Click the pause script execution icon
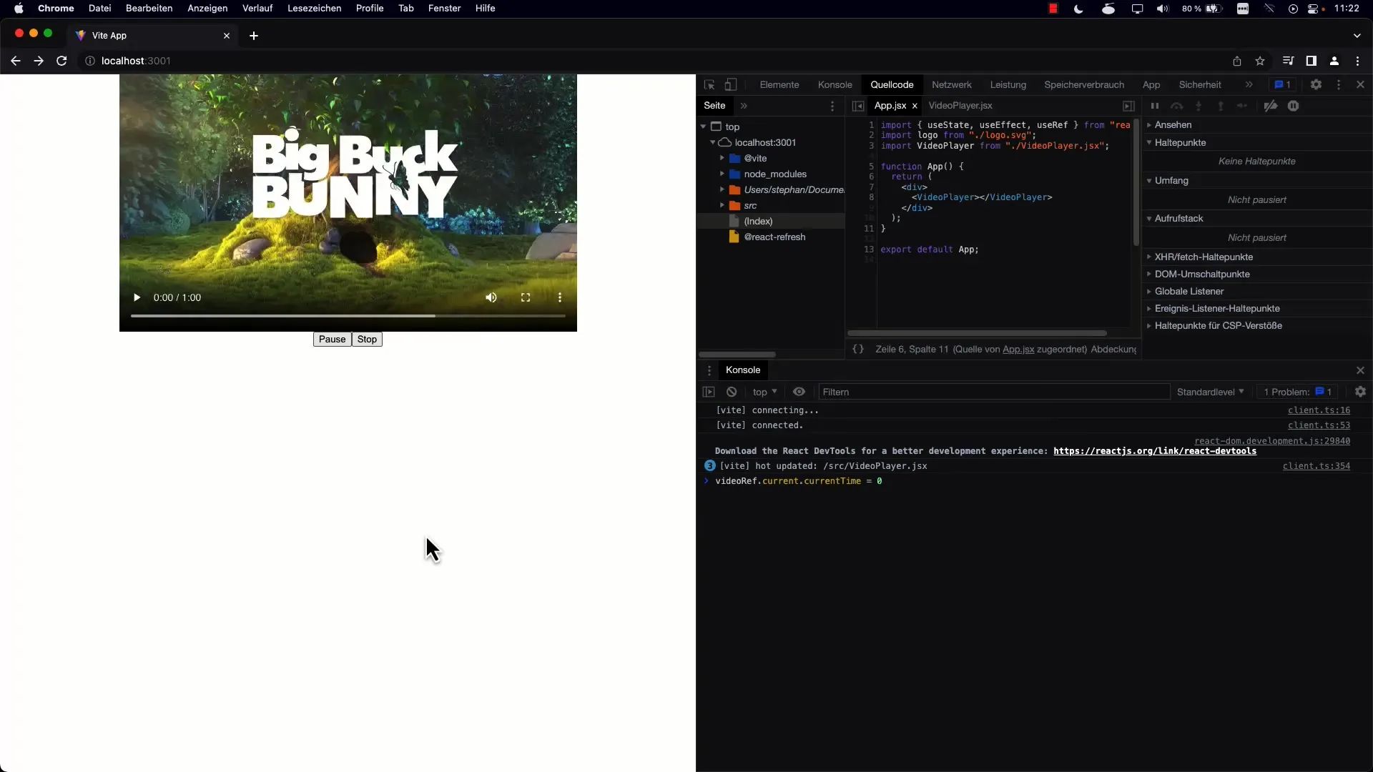 [1154, 106]
